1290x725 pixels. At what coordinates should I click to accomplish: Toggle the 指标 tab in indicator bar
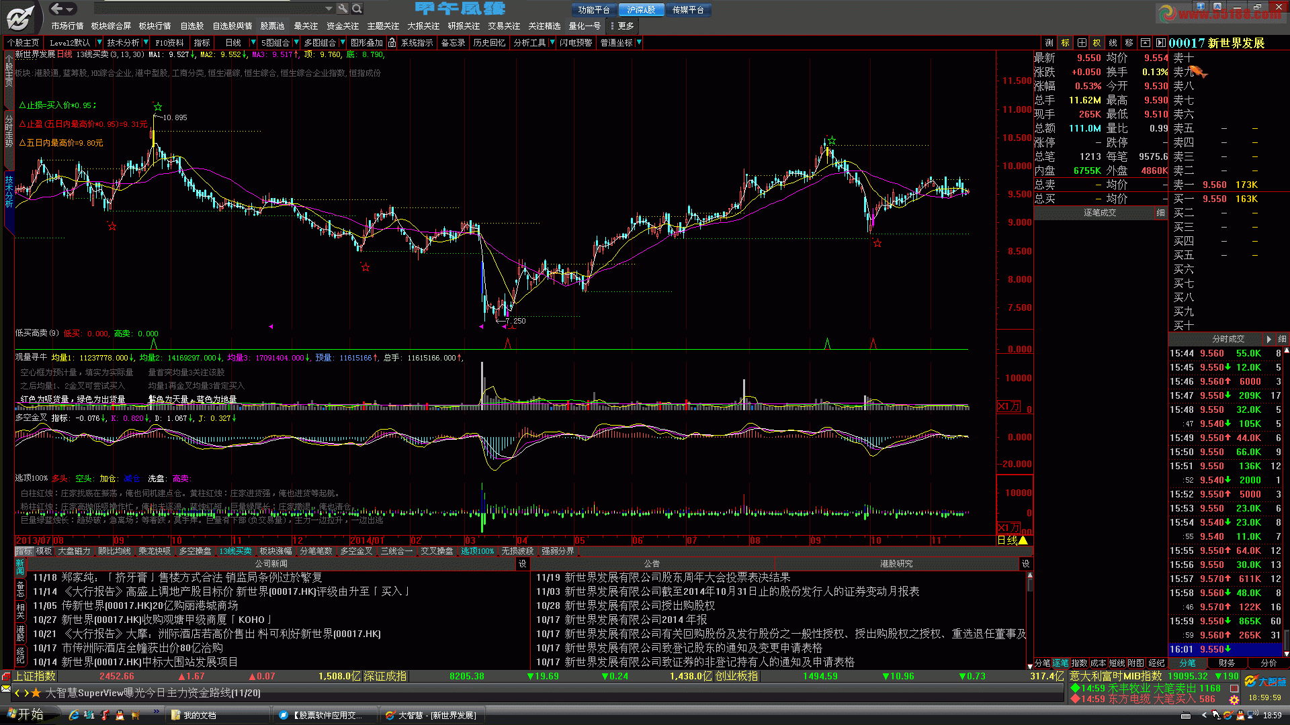pos(24,551)
